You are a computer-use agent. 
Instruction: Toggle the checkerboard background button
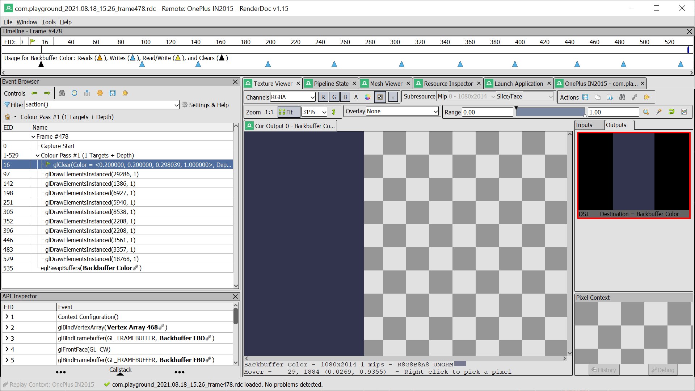[x=380, y=97]
